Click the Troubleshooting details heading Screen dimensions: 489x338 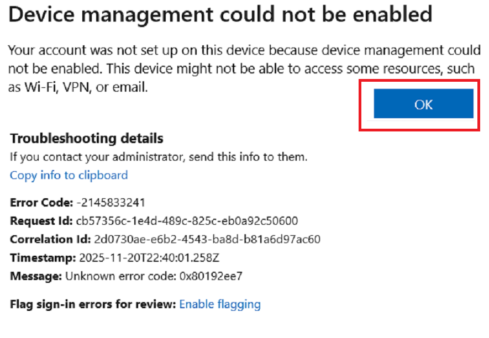(87, 138)
